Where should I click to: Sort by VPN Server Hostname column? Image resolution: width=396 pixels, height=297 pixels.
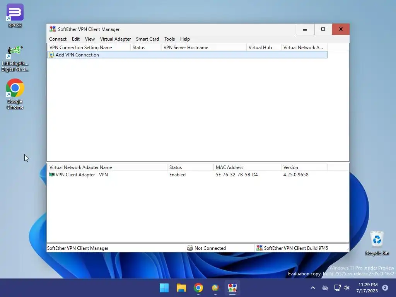click(203, 48)
